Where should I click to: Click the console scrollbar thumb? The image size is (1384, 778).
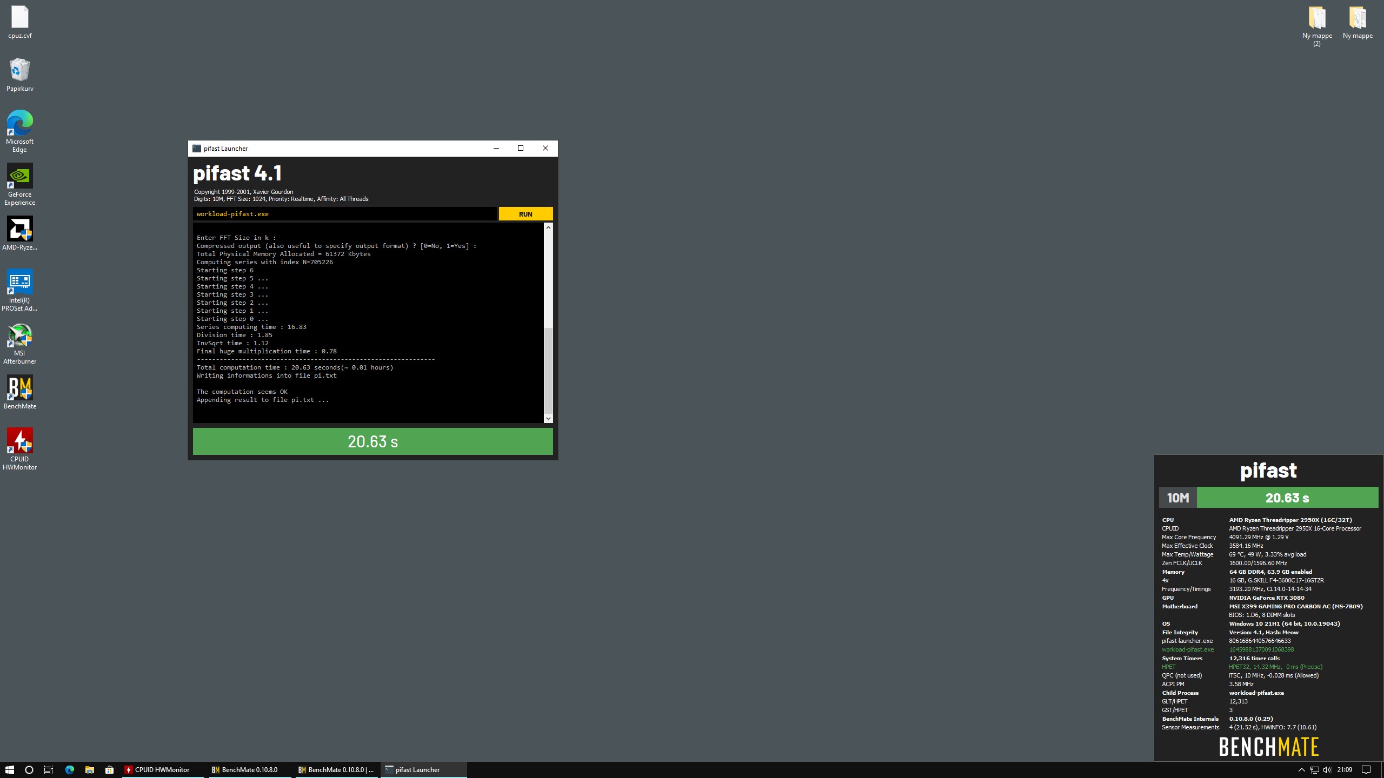point(548,370)
